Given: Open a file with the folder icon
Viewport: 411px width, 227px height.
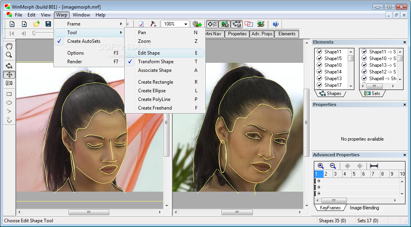Looking at the screenshot, I should coord(37,24).
